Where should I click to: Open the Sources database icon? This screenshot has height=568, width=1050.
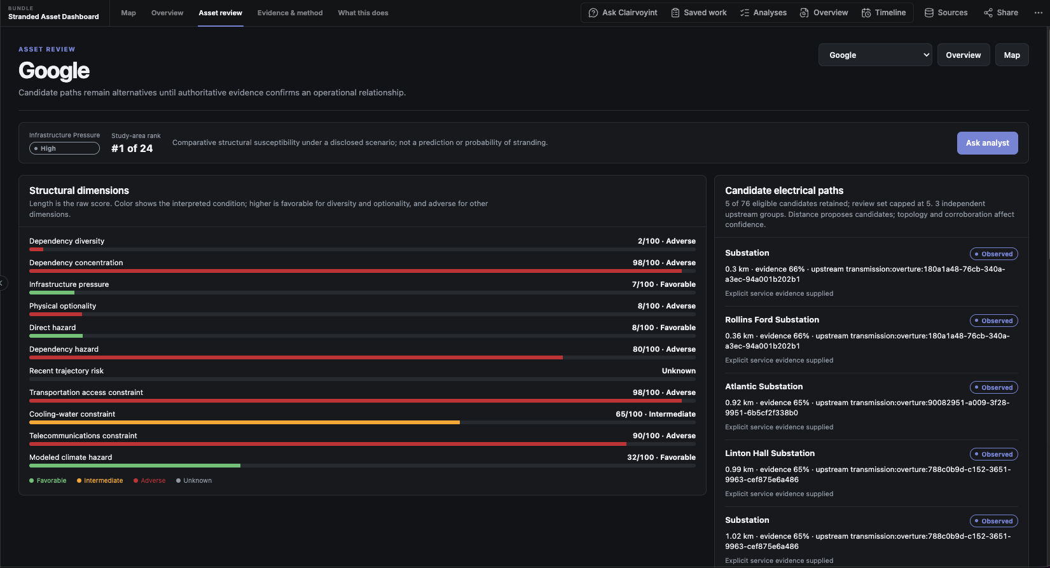[x=929, y=13]
